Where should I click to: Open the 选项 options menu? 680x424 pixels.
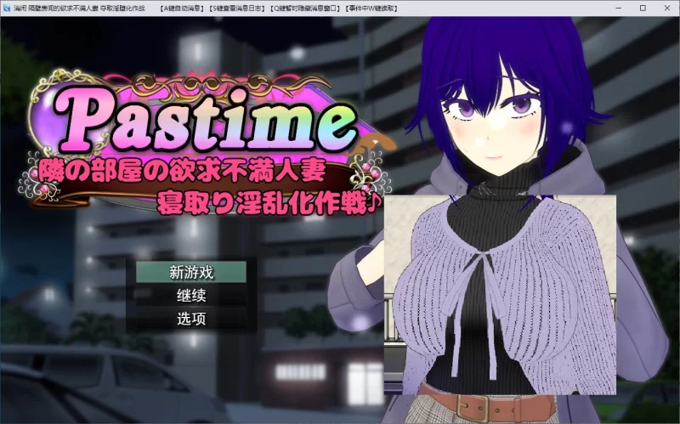[x=190, y=319]
